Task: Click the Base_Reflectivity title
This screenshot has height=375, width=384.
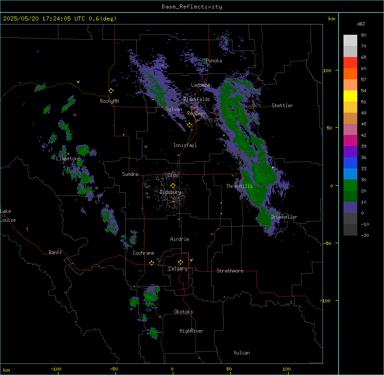Action: coord(192,7)
